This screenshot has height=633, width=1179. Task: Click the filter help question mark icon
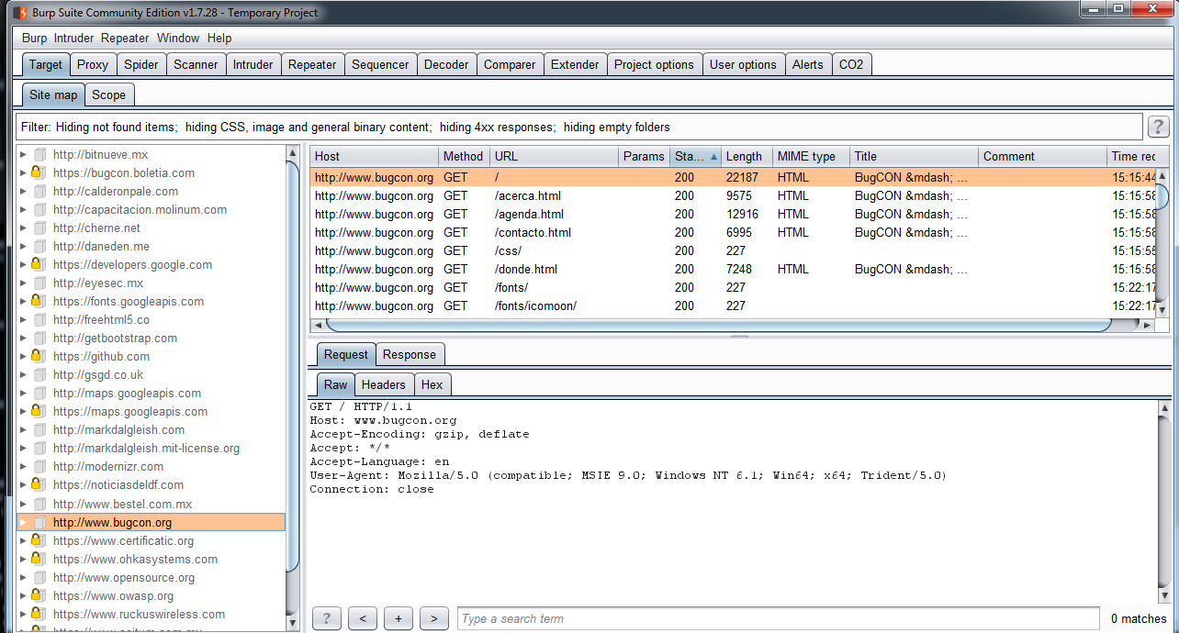coord(1157,127)
